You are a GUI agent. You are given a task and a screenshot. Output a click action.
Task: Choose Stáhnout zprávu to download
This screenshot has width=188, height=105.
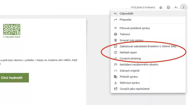148,83
